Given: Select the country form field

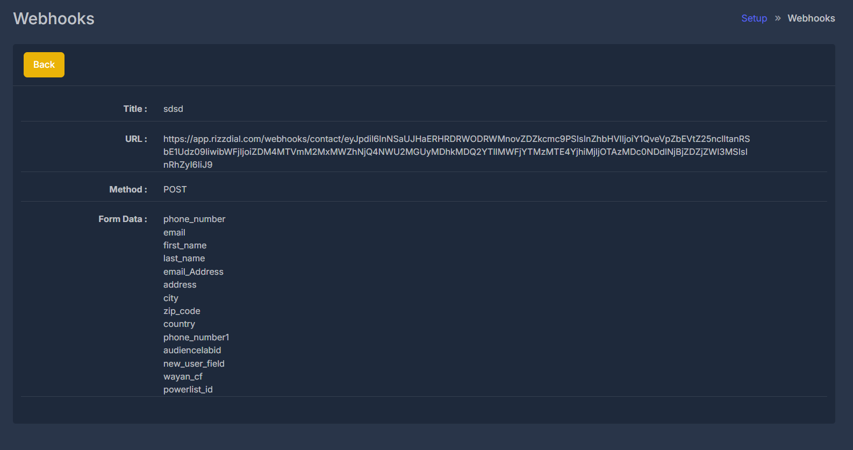Looking at the screenshot, I should 179,324.
